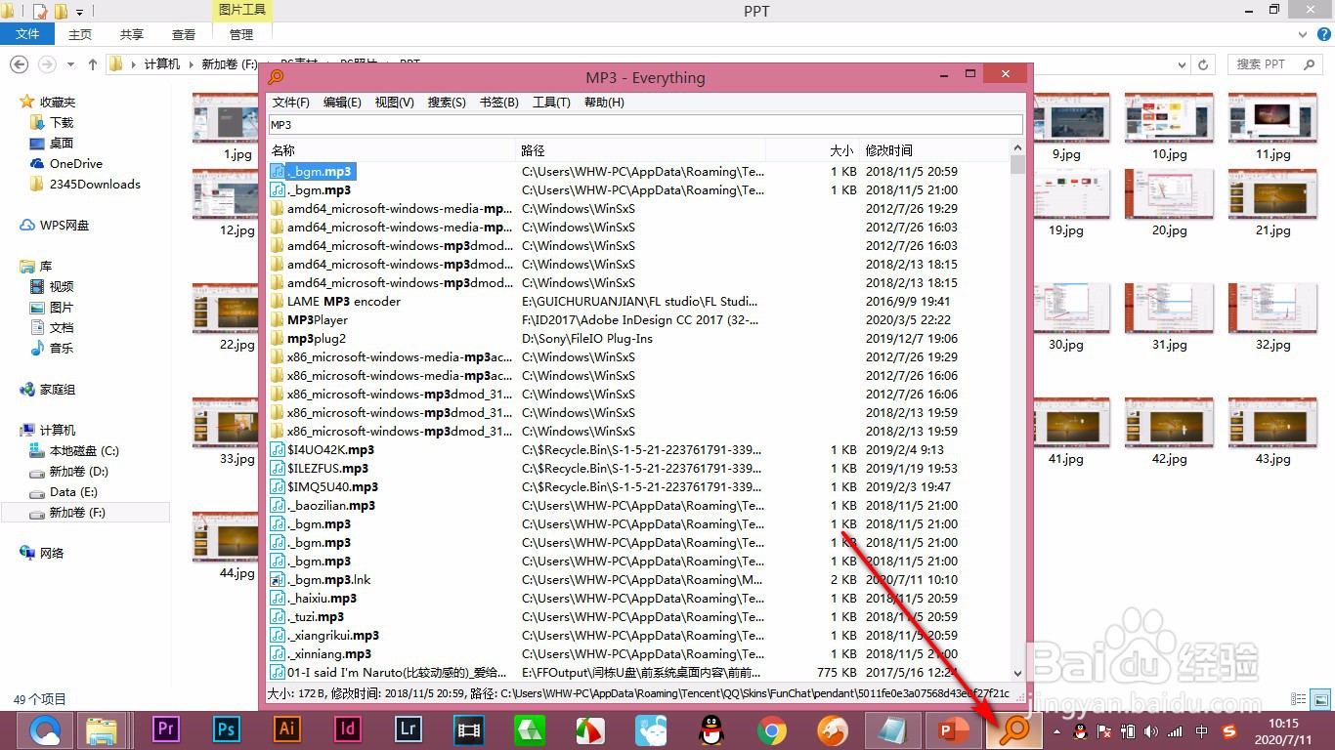Viewport: 1335px width, 750px height.
Task: Sort results by 修改时间 column header
Action: (x=935, y=150)
